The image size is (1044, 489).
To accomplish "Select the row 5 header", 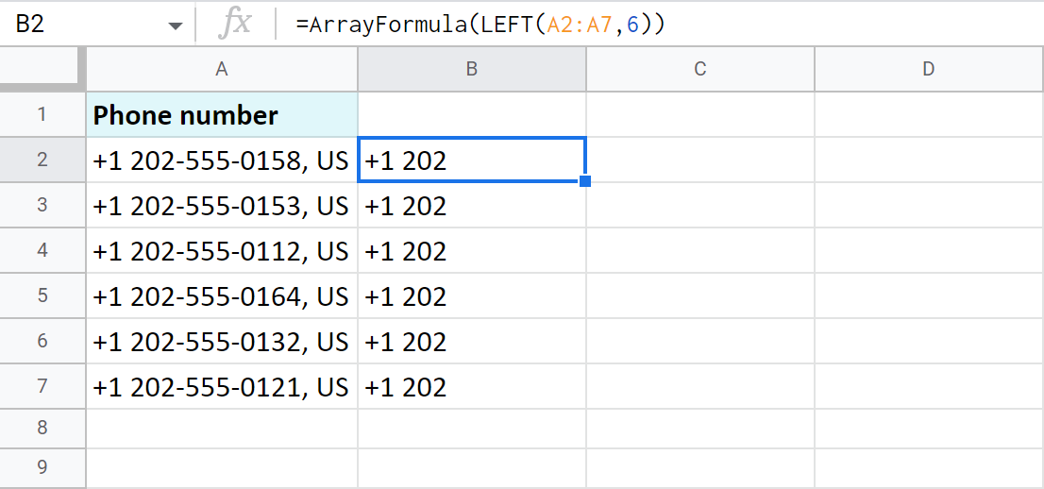I will click(42, 296).
